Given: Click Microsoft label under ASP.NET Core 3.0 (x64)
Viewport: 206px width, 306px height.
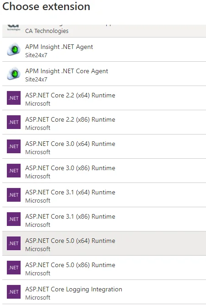Looking at the screenshot, I should 38,152.
